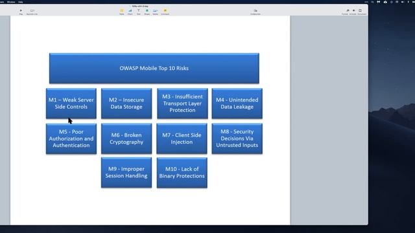Click the Collaborate toolbar button
The image size is (415, 233).
click(x=255, y=12)
